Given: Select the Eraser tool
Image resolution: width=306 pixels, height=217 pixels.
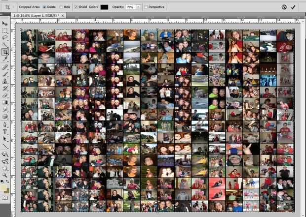Looking at the screenshot, I should tap(4, 95).
